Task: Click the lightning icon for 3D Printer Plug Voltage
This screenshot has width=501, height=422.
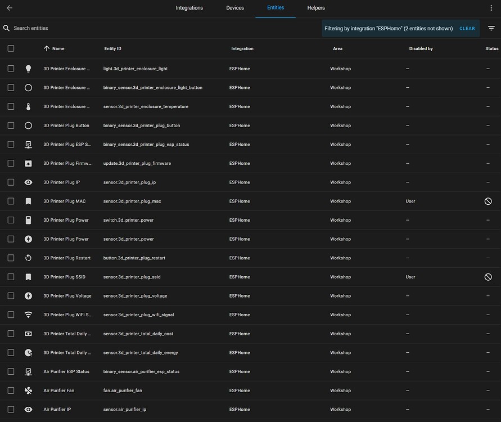Action: click(x=29, y=296)
